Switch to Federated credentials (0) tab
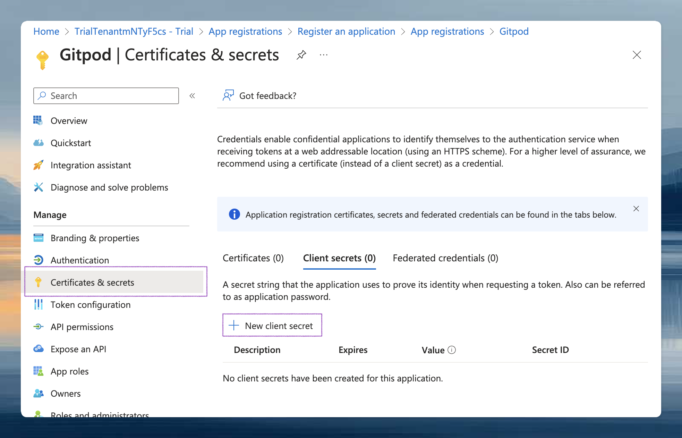 (x=445, y=258)
